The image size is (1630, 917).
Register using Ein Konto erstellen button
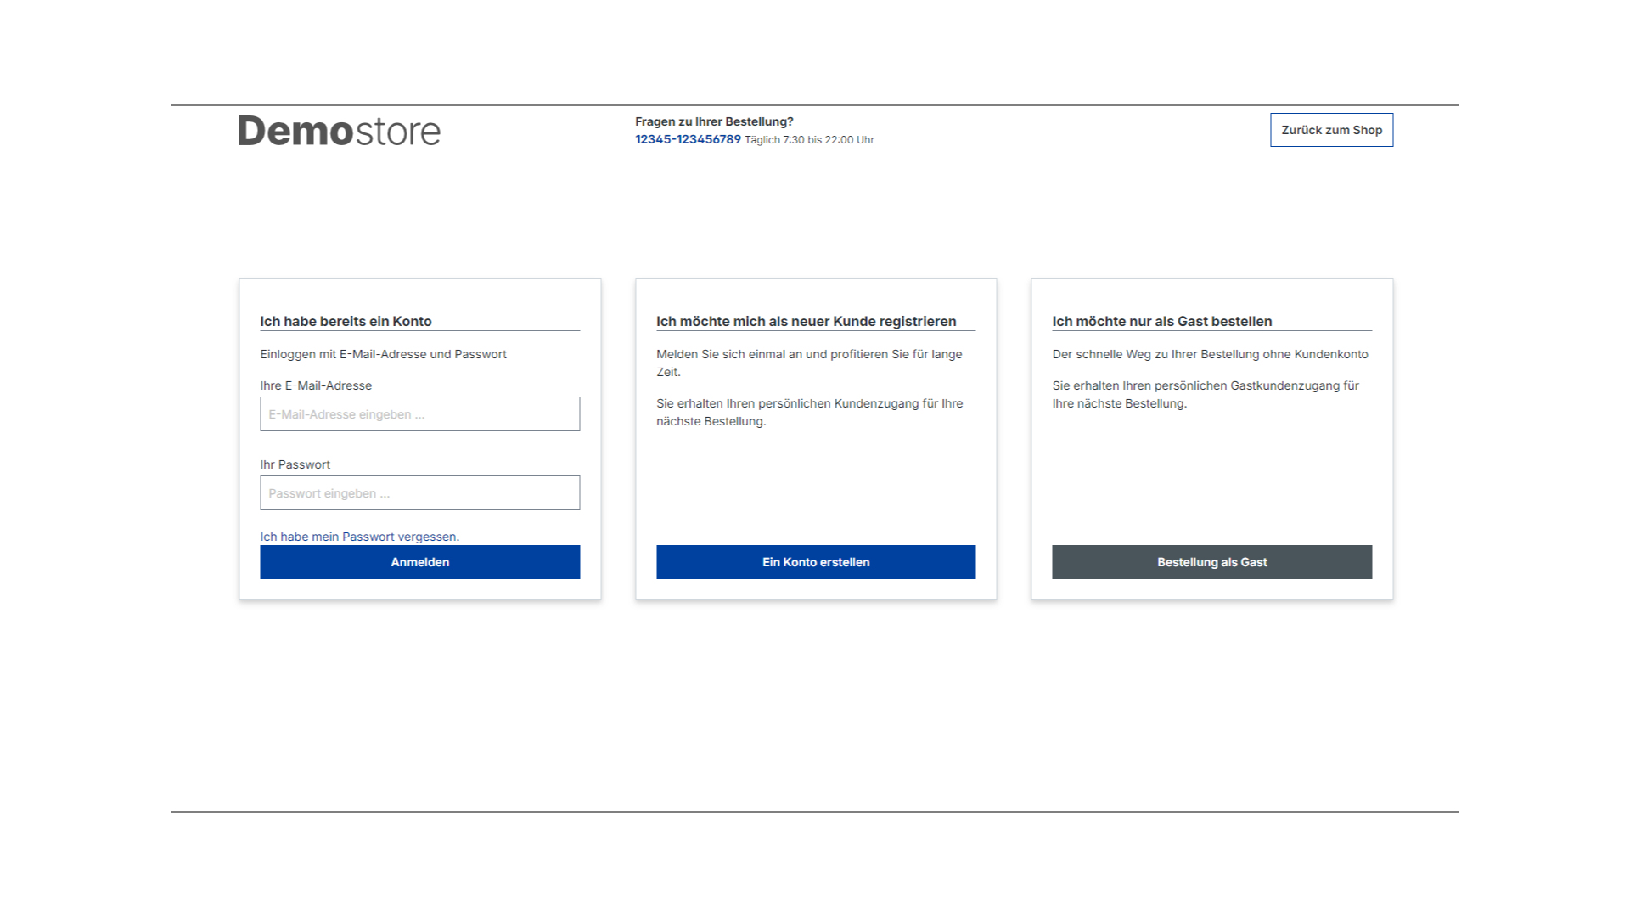pos(816,562)
